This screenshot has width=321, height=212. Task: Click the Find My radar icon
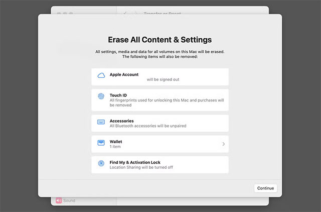click(101, 163)
